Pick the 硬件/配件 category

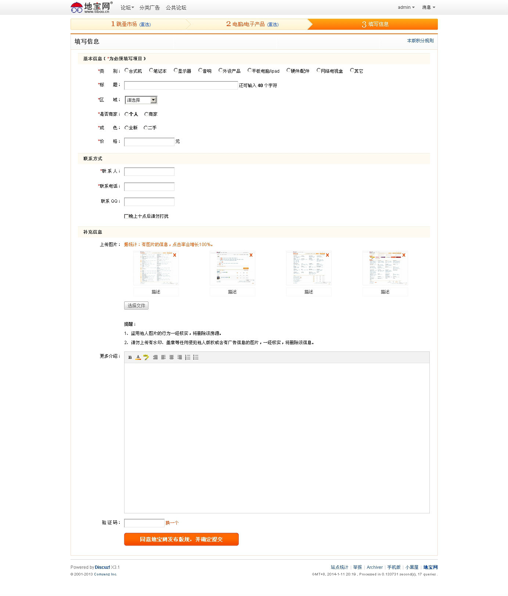(x=288, y=70)
